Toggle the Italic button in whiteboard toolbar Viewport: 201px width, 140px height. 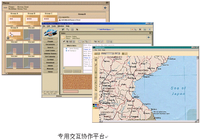pos(126,54)
